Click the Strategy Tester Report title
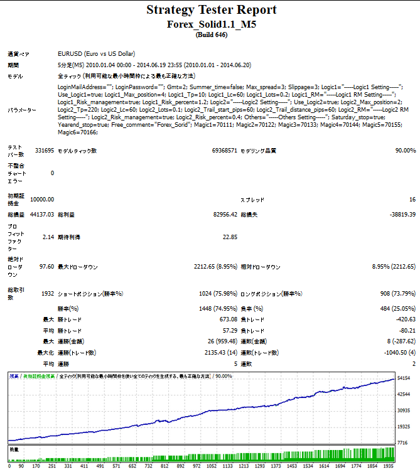 click(x=211, y=9)
